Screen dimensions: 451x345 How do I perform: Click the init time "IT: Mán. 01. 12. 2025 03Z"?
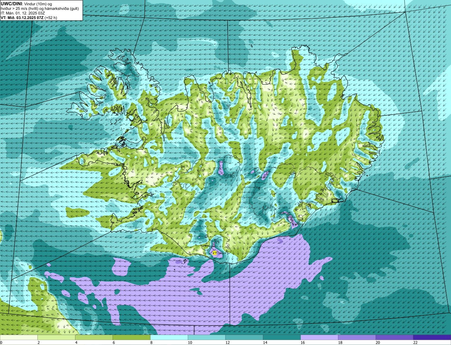(23, 13)
